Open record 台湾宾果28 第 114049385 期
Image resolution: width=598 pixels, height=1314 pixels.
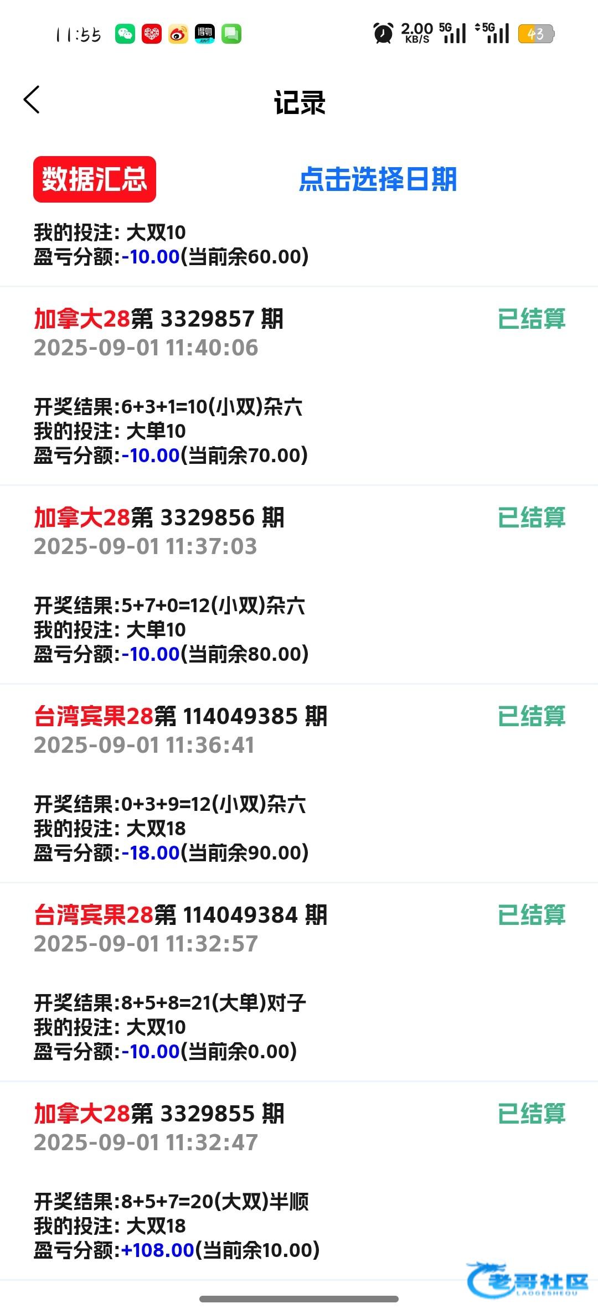point(181,717)
